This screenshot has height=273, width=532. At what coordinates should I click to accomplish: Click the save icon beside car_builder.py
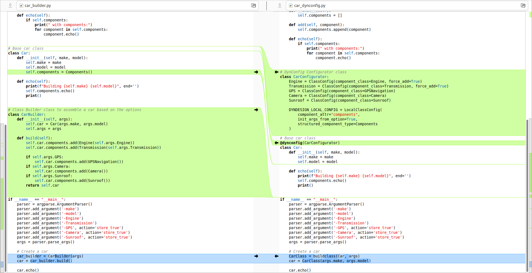click(10, 5)
